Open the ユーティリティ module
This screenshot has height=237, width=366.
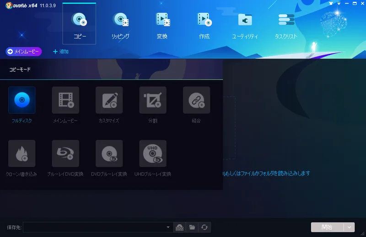[245, 26]
